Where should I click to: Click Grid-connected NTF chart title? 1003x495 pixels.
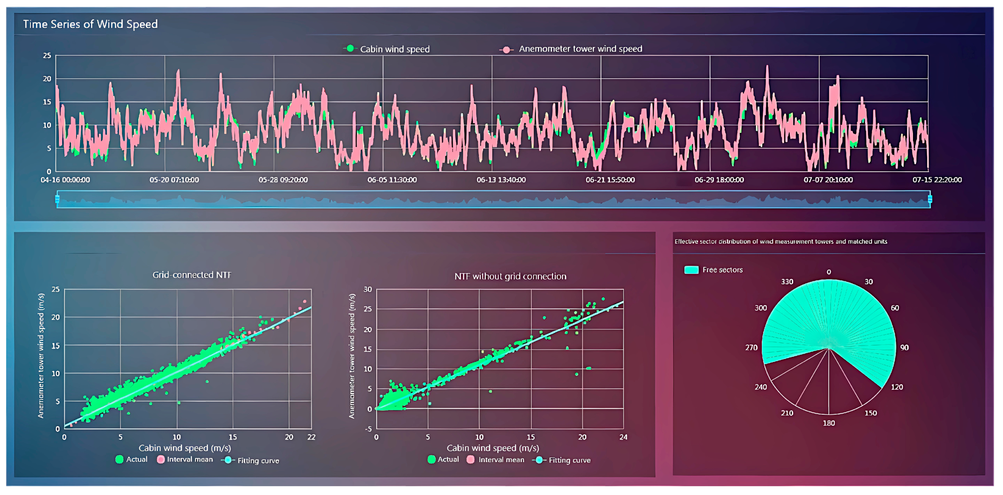192,274
